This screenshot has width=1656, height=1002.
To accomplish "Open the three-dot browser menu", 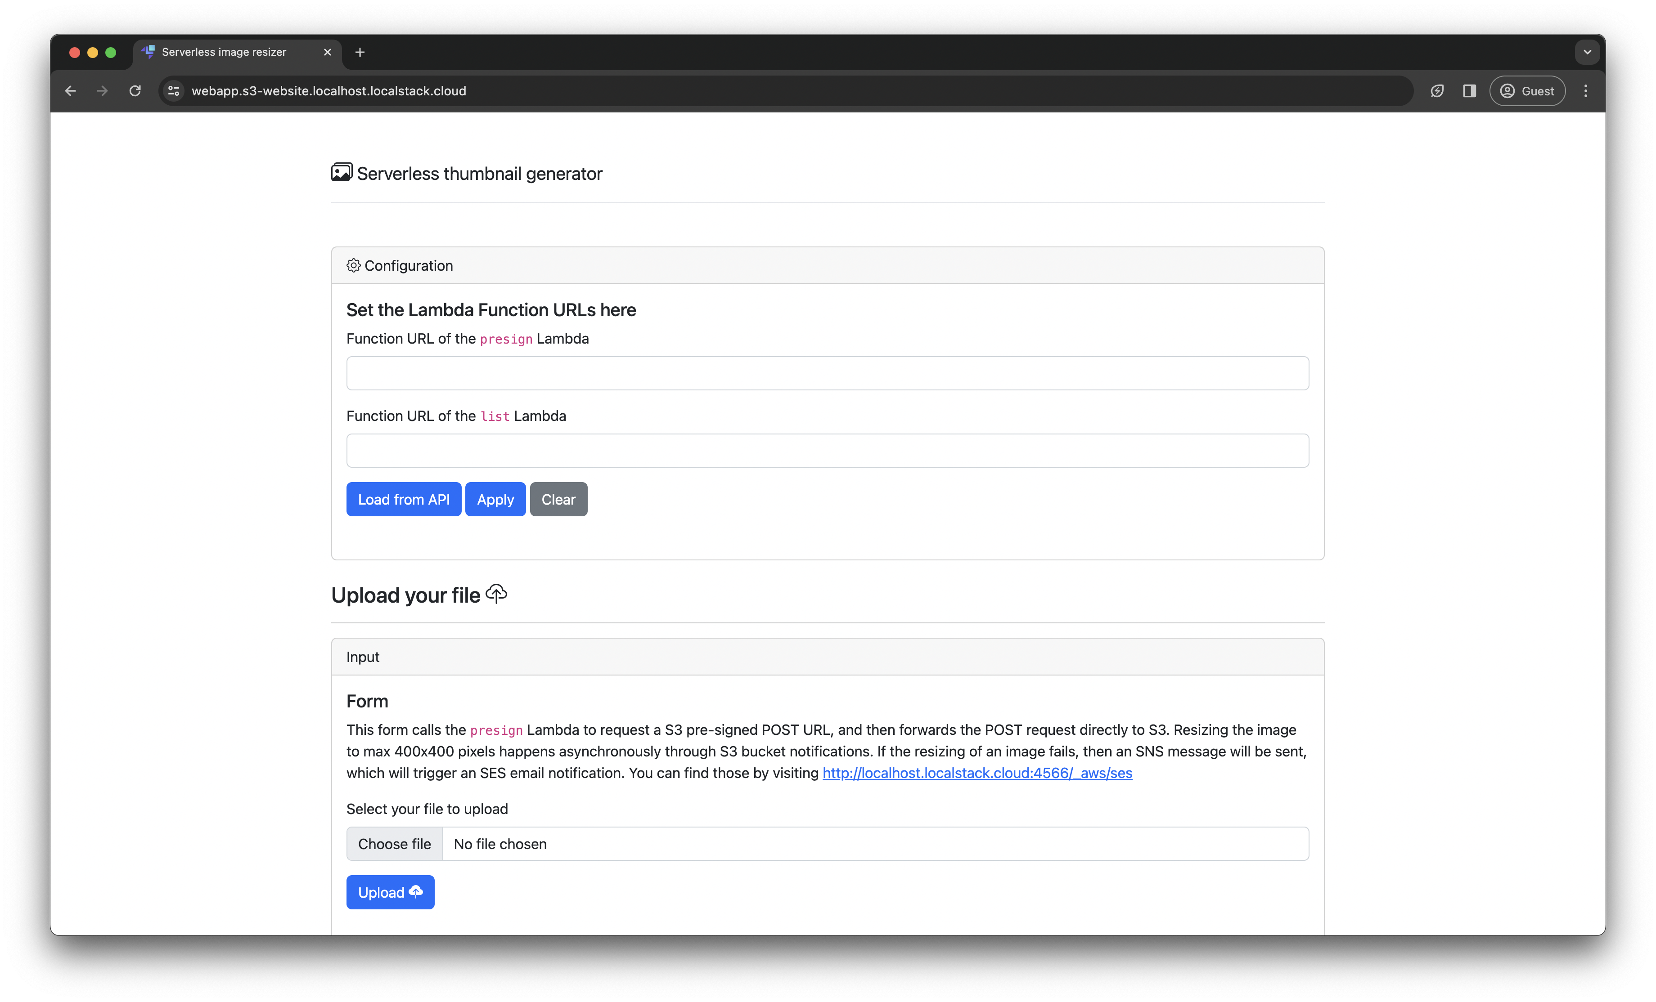I will pyautogui.click(x=1585, y=91).
